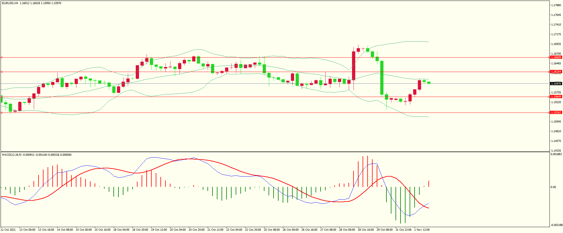Click the 26 Oct 16:00 time label

point(309,230)
